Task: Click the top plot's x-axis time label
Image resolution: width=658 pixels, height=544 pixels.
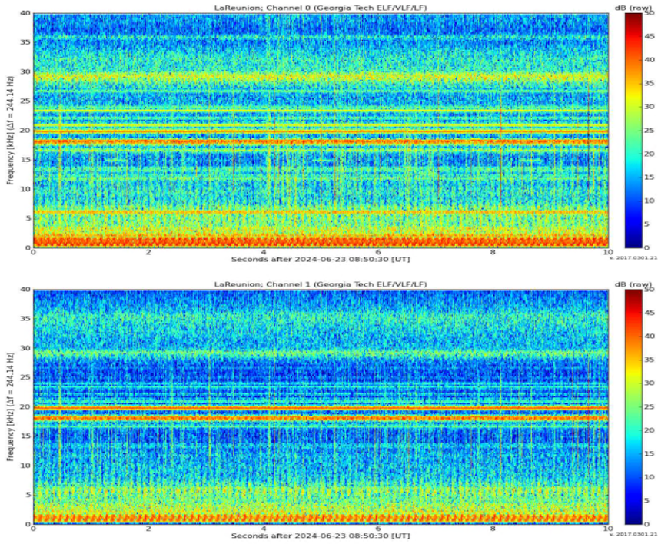Action: pos(320,260)
